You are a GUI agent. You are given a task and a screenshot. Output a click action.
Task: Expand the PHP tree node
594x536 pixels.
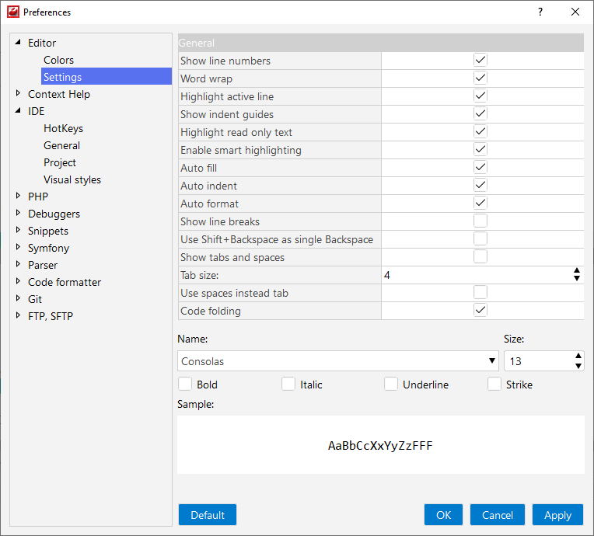18,196
